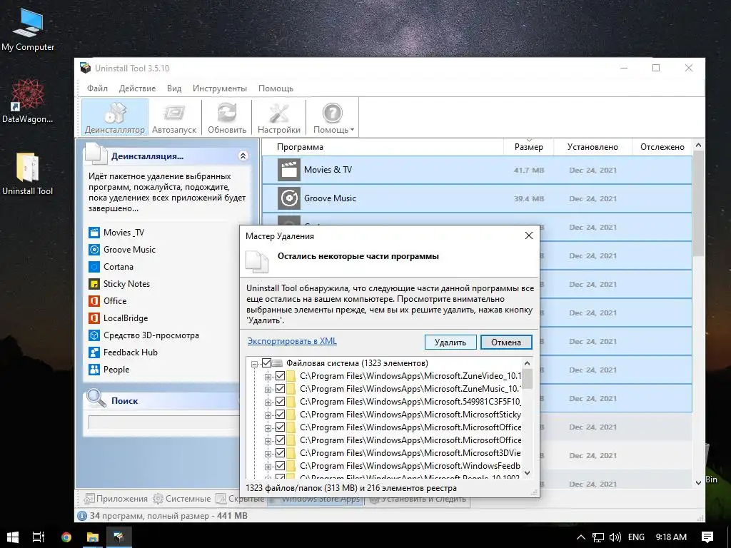The image size is (731, 548).
Task: Click LocalBridge icon in sidebar list
Action: point(94,318)
